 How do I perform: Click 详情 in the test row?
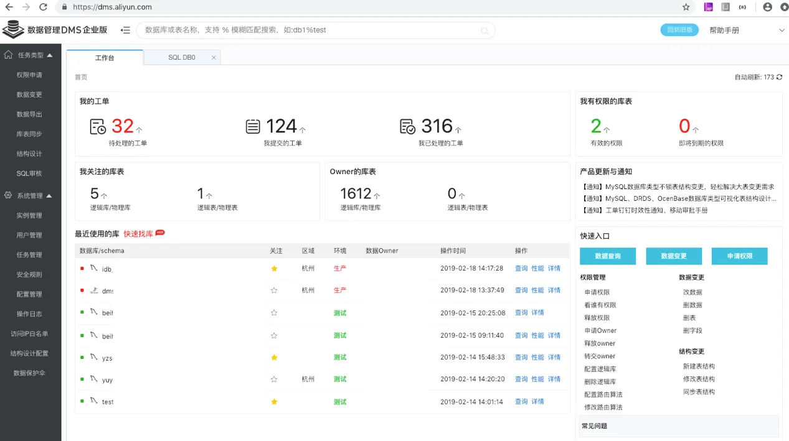point(537,402)
